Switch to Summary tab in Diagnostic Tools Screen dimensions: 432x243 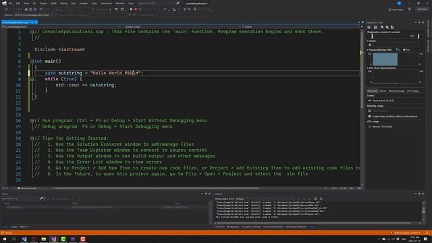372,91
